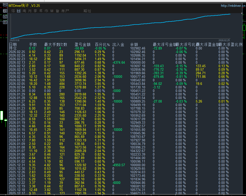Select the 季 quarterly tab

[x=35, y=11]
